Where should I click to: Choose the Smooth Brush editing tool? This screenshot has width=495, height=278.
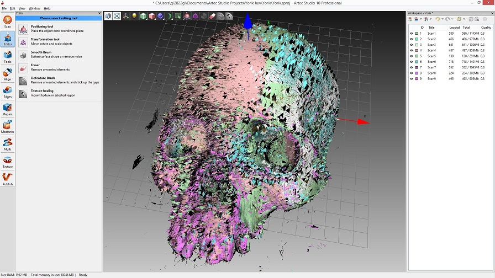41,52
